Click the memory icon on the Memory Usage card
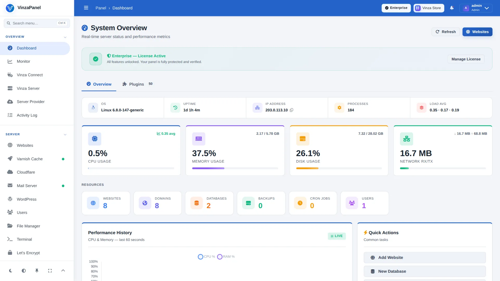 [x=199, y=139]
